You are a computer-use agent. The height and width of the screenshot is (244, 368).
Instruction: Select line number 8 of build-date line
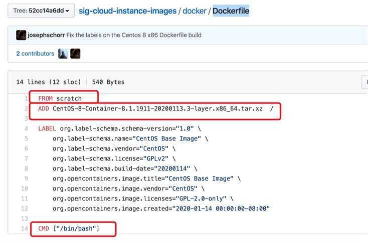point(26,168)
